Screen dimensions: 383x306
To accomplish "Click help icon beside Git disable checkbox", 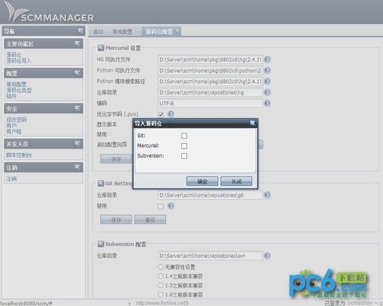I will (x=171, y=206).
